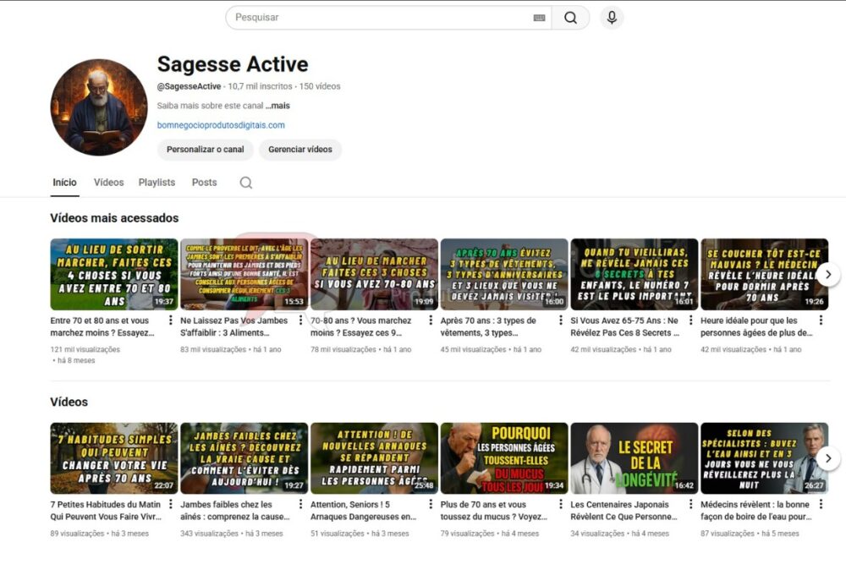This screenshot has width=846, height=564.
Task: Click the search magnifying glass icon
Action: tap(571, 17)
